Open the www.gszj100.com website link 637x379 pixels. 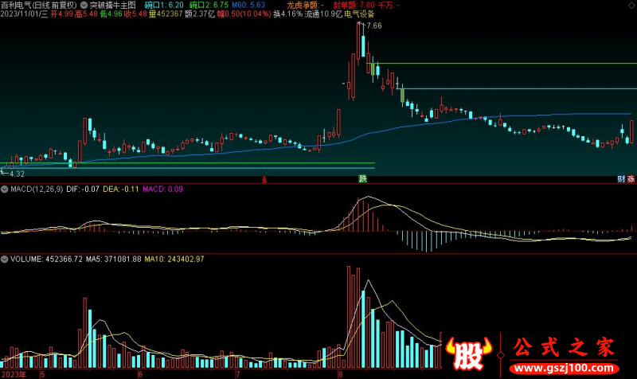point(562,369)
